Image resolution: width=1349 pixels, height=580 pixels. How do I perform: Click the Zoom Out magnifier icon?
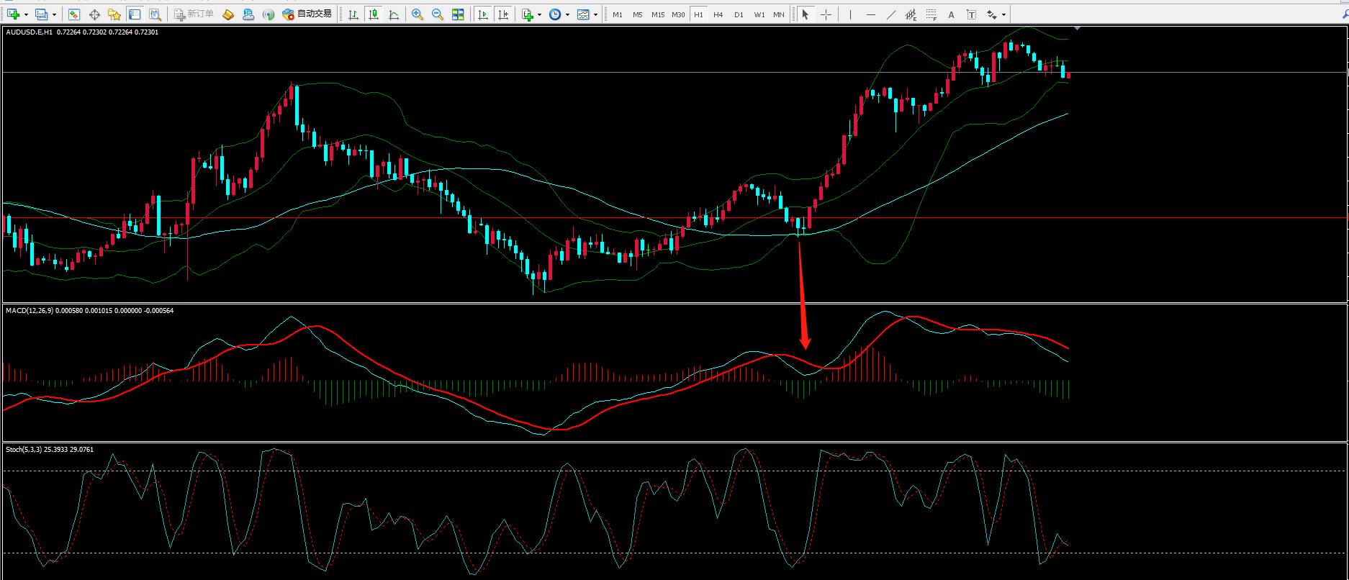438,14
